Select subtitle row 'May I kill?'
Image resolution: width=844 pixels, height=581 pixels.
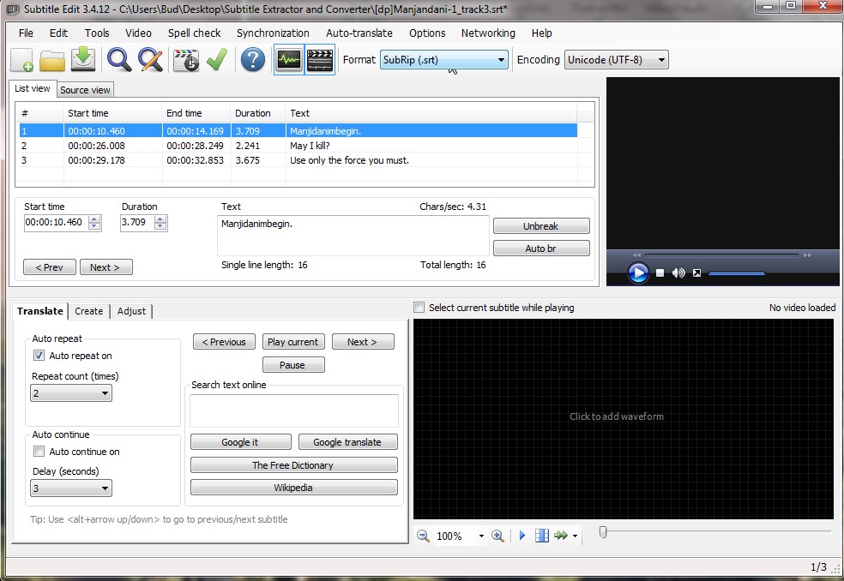(x=298, y=146)
